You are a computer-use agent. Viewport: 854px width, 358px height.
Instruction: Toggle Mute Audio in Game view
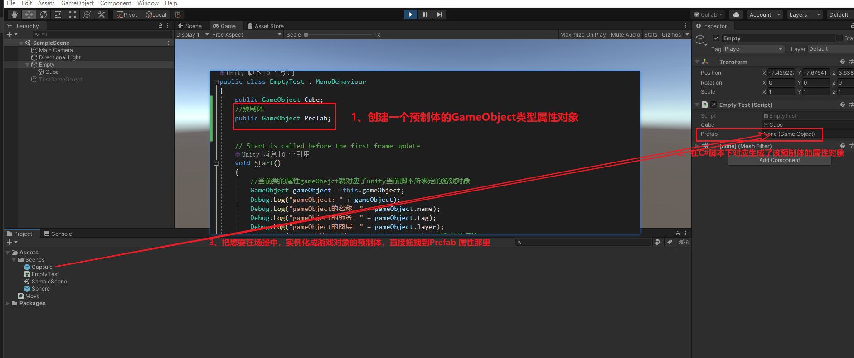pyautogui.click(x=625, y=35)
